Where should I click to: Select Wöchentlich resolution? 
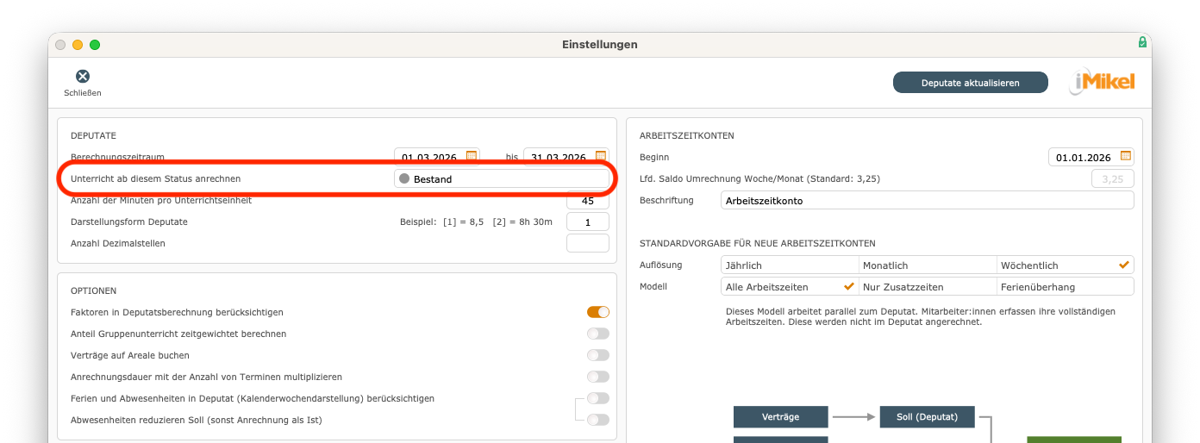click(x=1066, y=265)
